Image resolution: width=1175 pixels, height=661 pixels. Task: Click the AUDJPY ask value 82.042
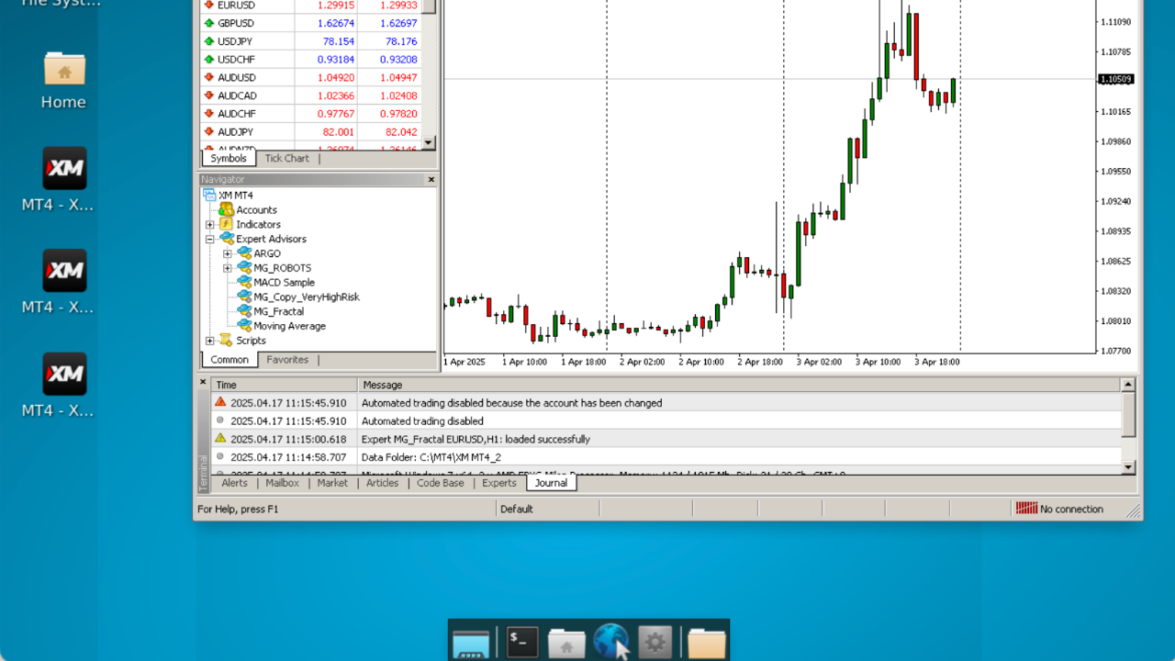click(x=401, y=132)
